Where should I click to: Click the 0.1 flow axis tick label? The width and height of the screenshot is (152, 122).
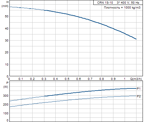point(21,79)
